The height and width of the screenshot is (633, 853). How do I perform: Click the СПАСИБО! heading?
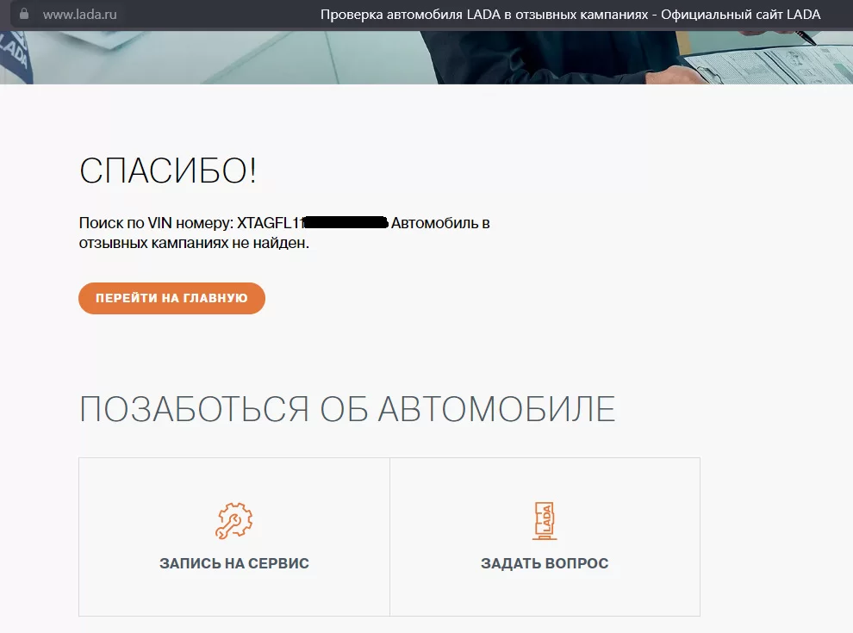click(x=168, y=171)
